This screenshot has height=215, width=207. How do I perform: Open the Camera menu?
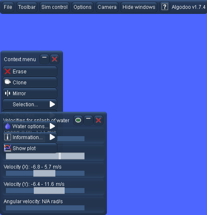tap(107, 7)
